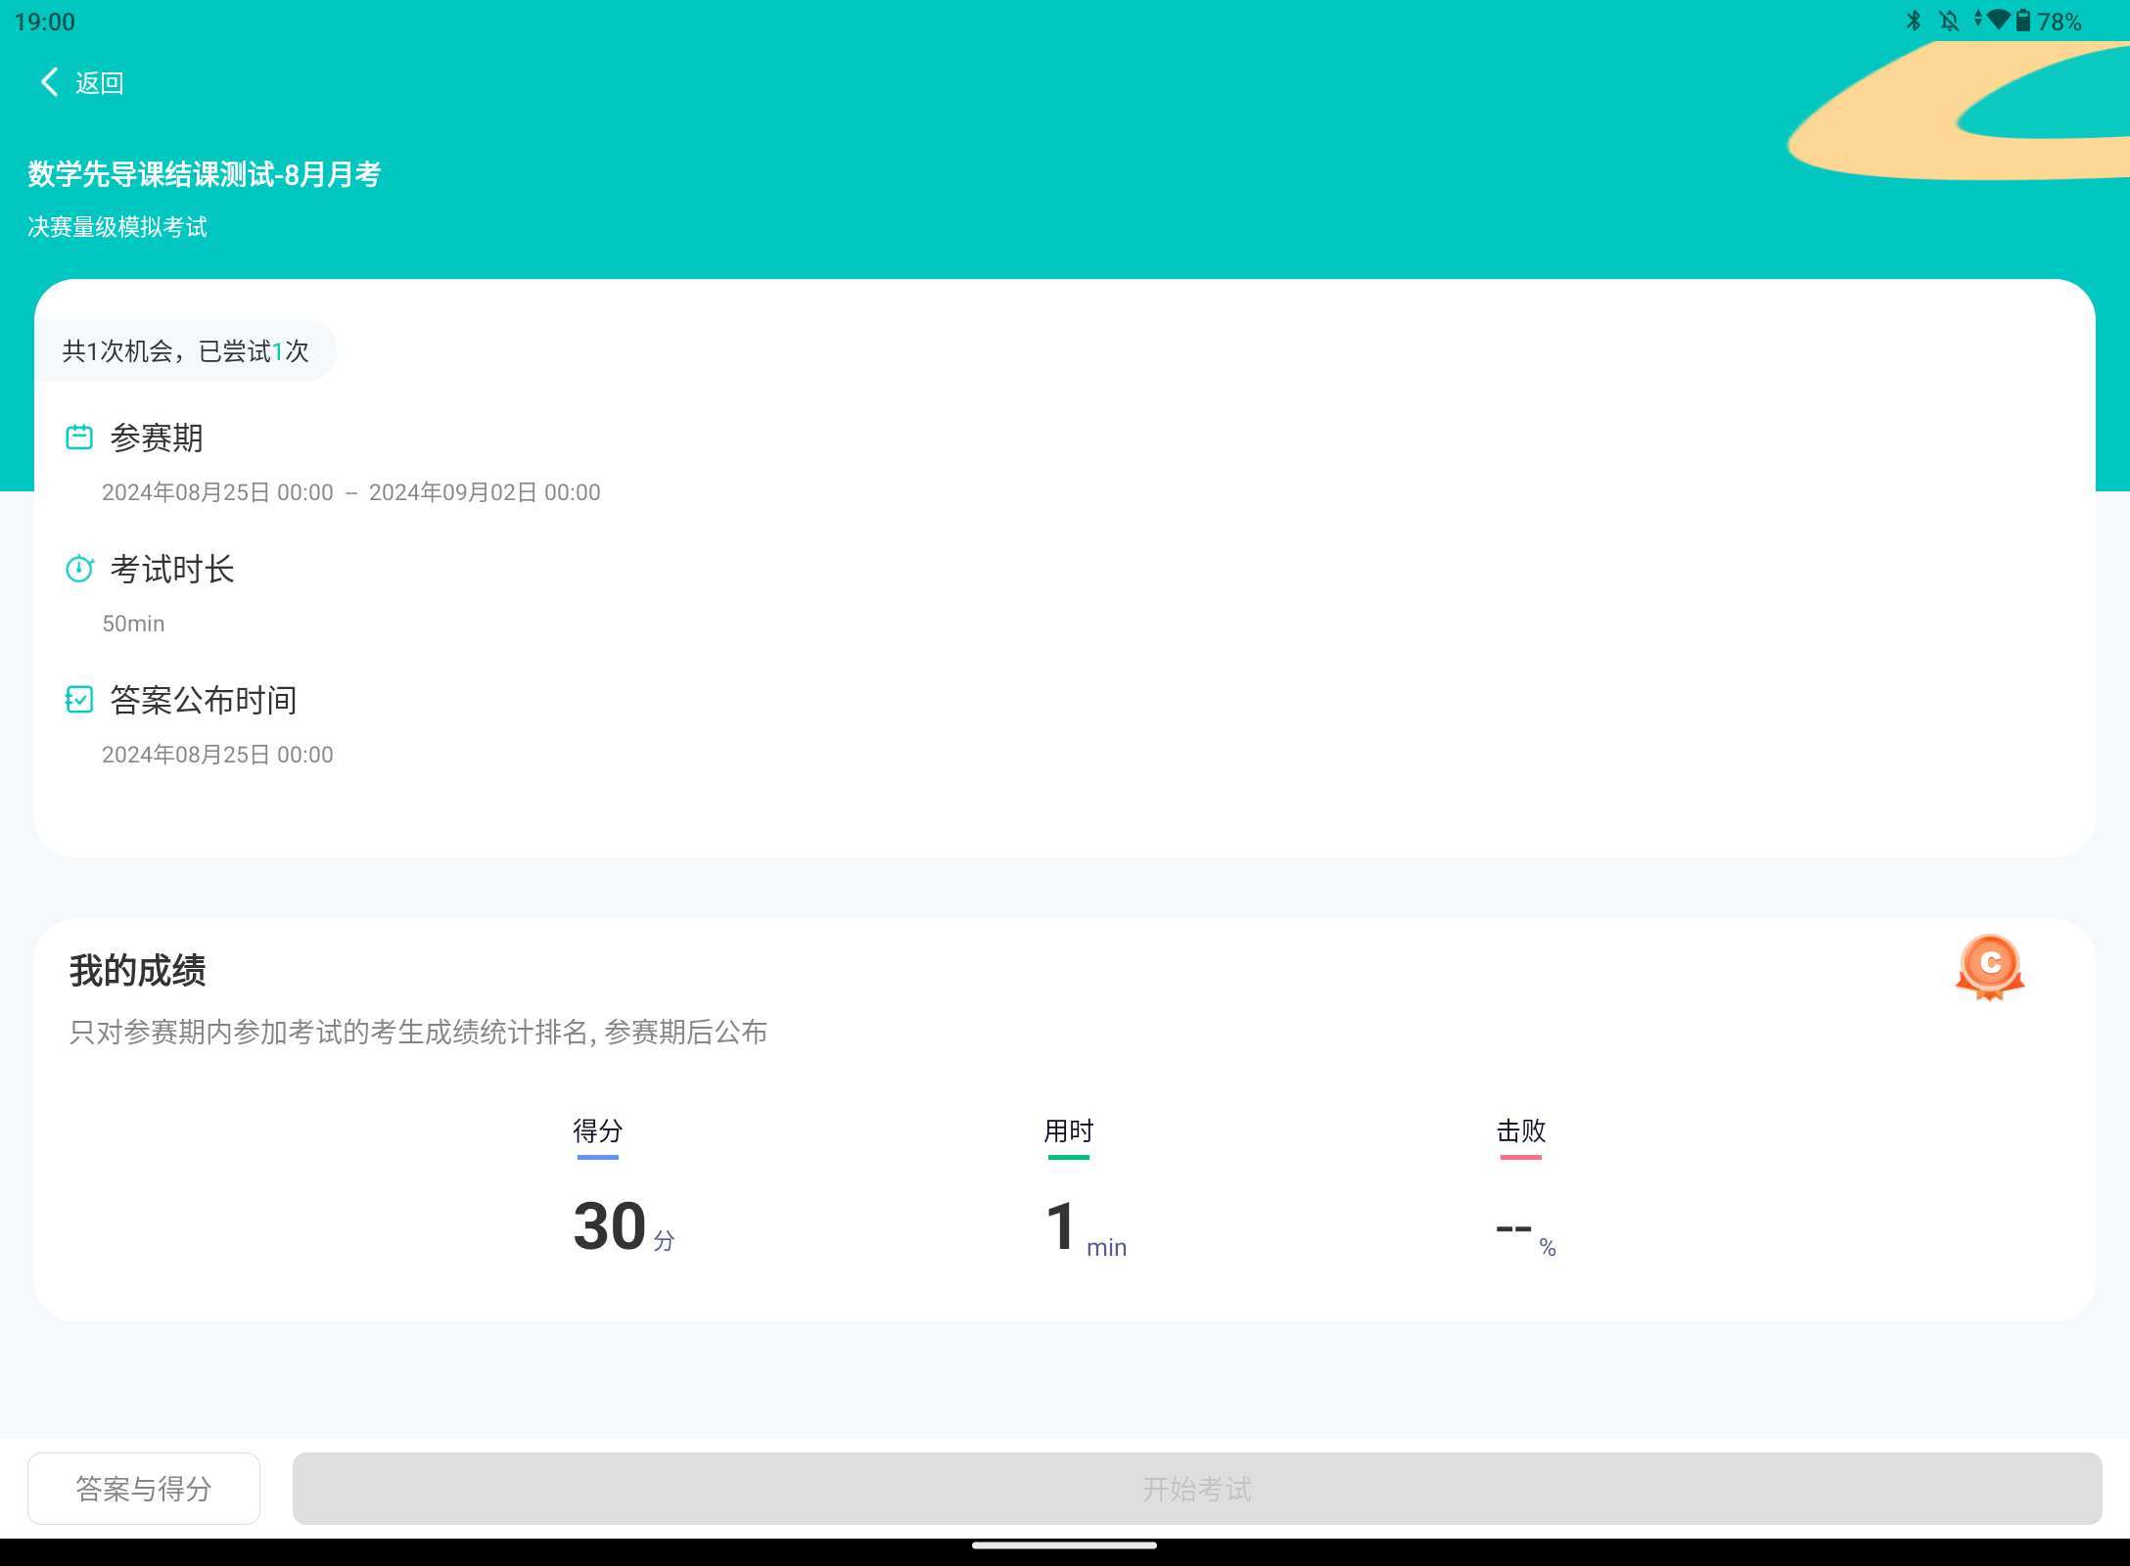Image resolution: width=2130 pixels, height=1566 pixels.
Task: Select the 78% battery percentage text
Action: pos(2060,22)
